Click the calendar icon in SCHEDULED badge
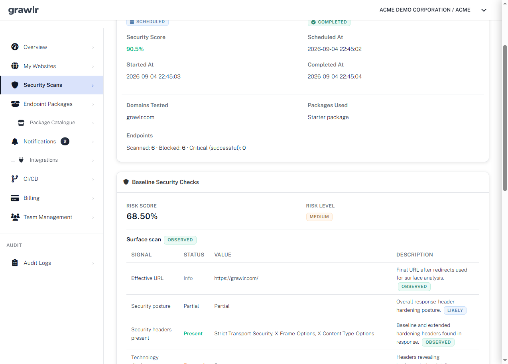The width and height of the screenshot is (508, 364). tap(132, 22)
